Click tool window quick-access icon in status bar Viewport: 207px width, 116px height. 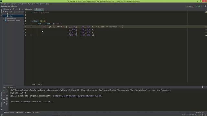[2, 115]
